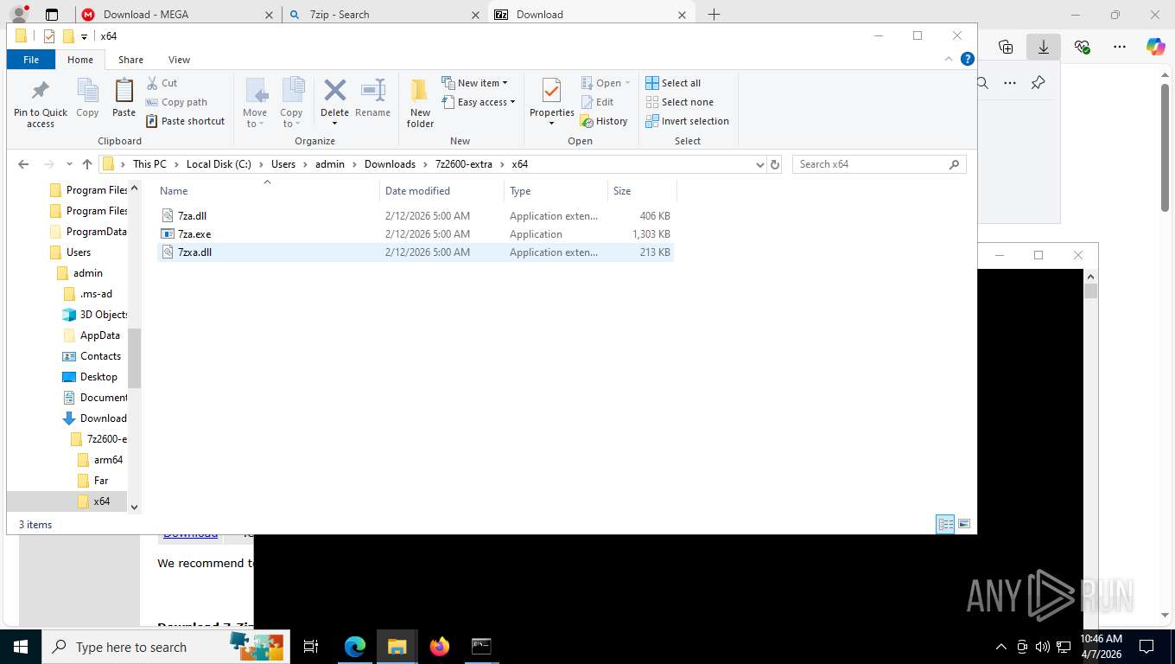1175x664 pixels.
Task: Click Copy path in Clipboard group
Action: [x=176, y=102]
